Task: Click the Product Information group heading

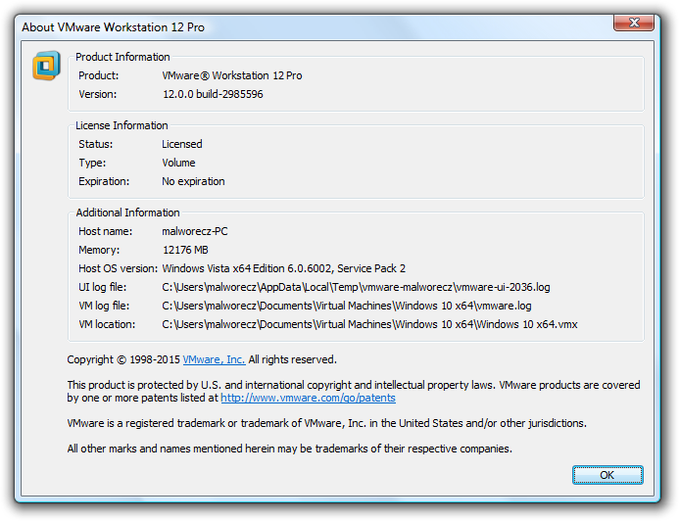Action: point(122,57)
